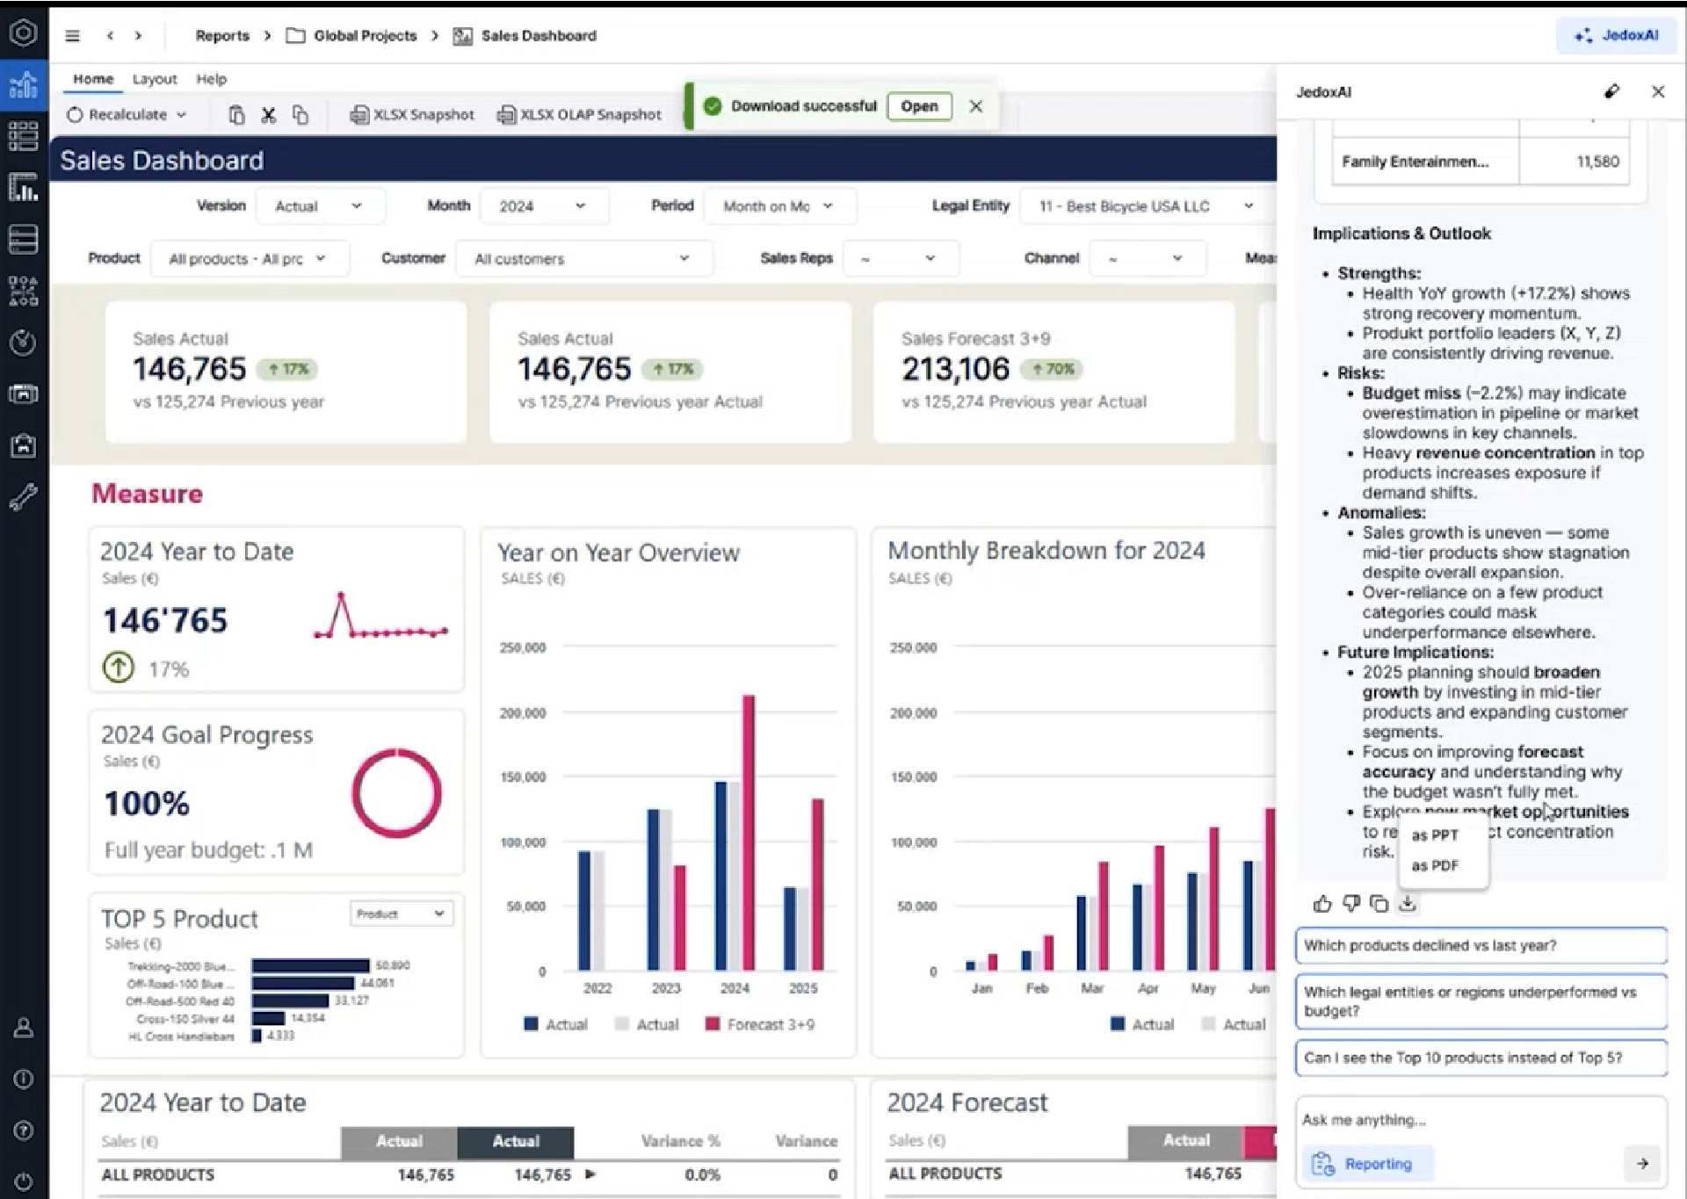The height and width of the screenshot is (1199, 1687).
Task: Open Administration via the wrench icon
Action: pyautogui.click(x=23, y=497)
